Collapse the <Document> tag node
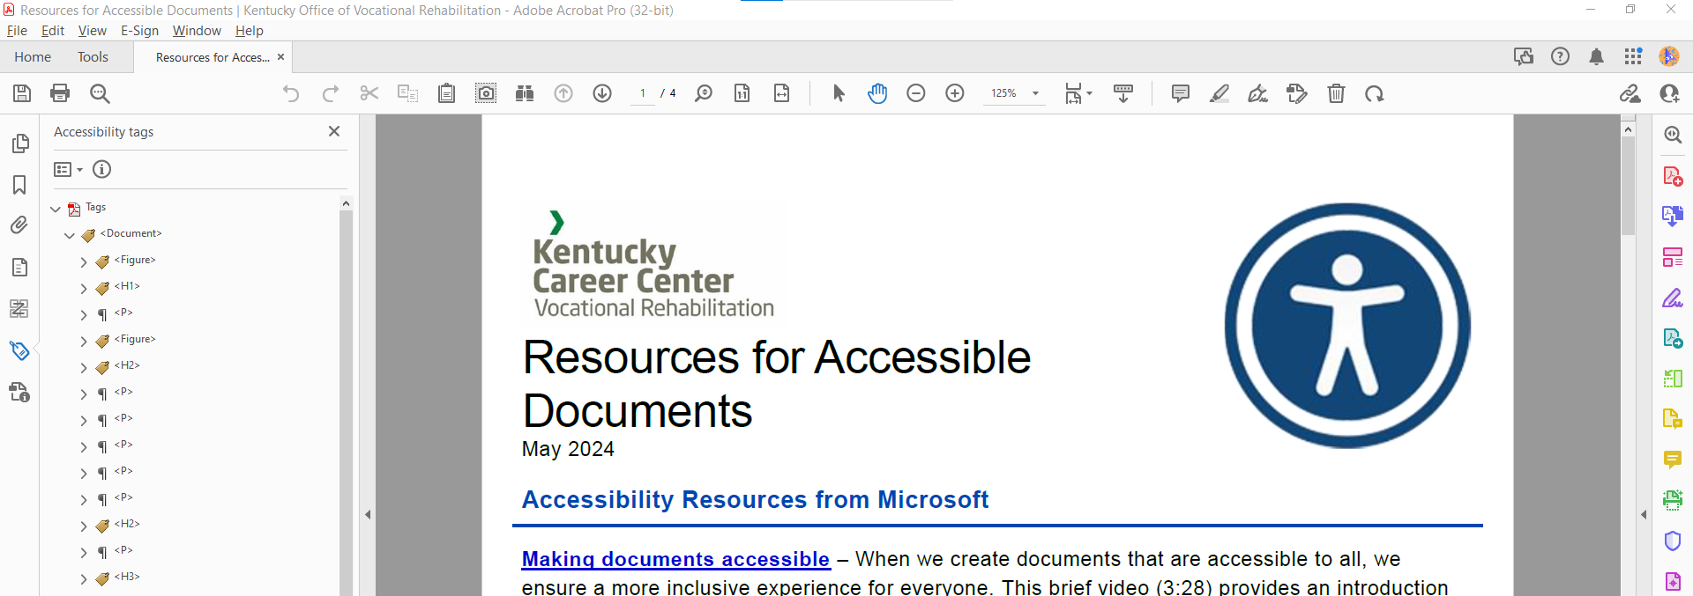Viewport: 1693px width, 596px height. 70,235
